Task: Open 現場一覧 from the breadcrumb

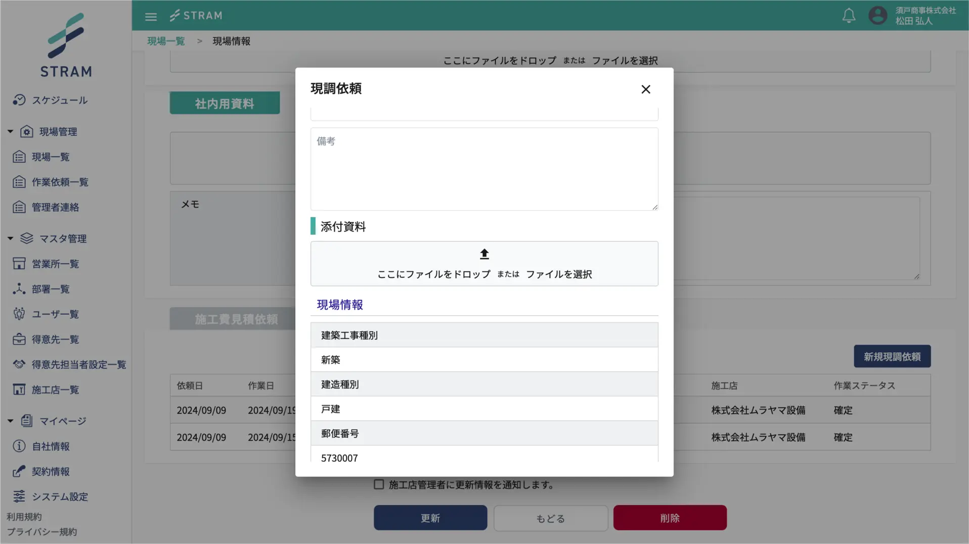Action: click(166, 41)
